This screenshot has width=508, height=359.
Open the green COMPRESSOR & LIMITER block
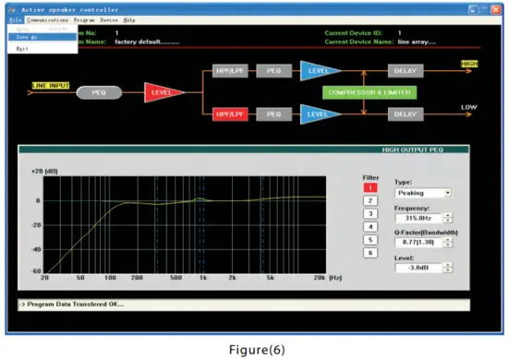369,92
